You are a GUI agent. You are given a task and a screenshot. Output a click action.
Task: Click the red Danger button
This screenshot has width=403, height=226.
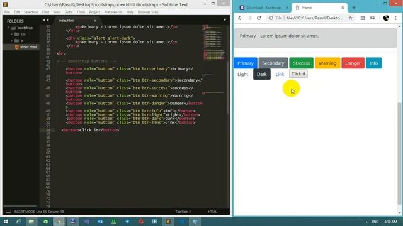(x=353, y=63)
